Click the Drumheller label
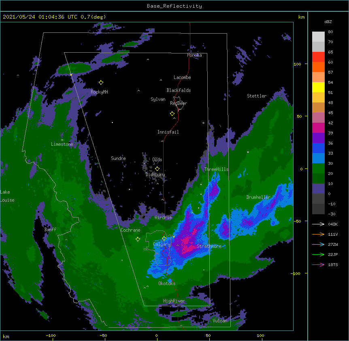The image size is (349, 341). (258, 197)
